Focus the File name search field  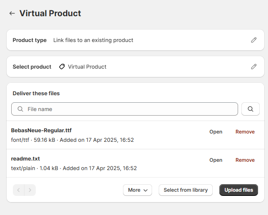point(125,109)
